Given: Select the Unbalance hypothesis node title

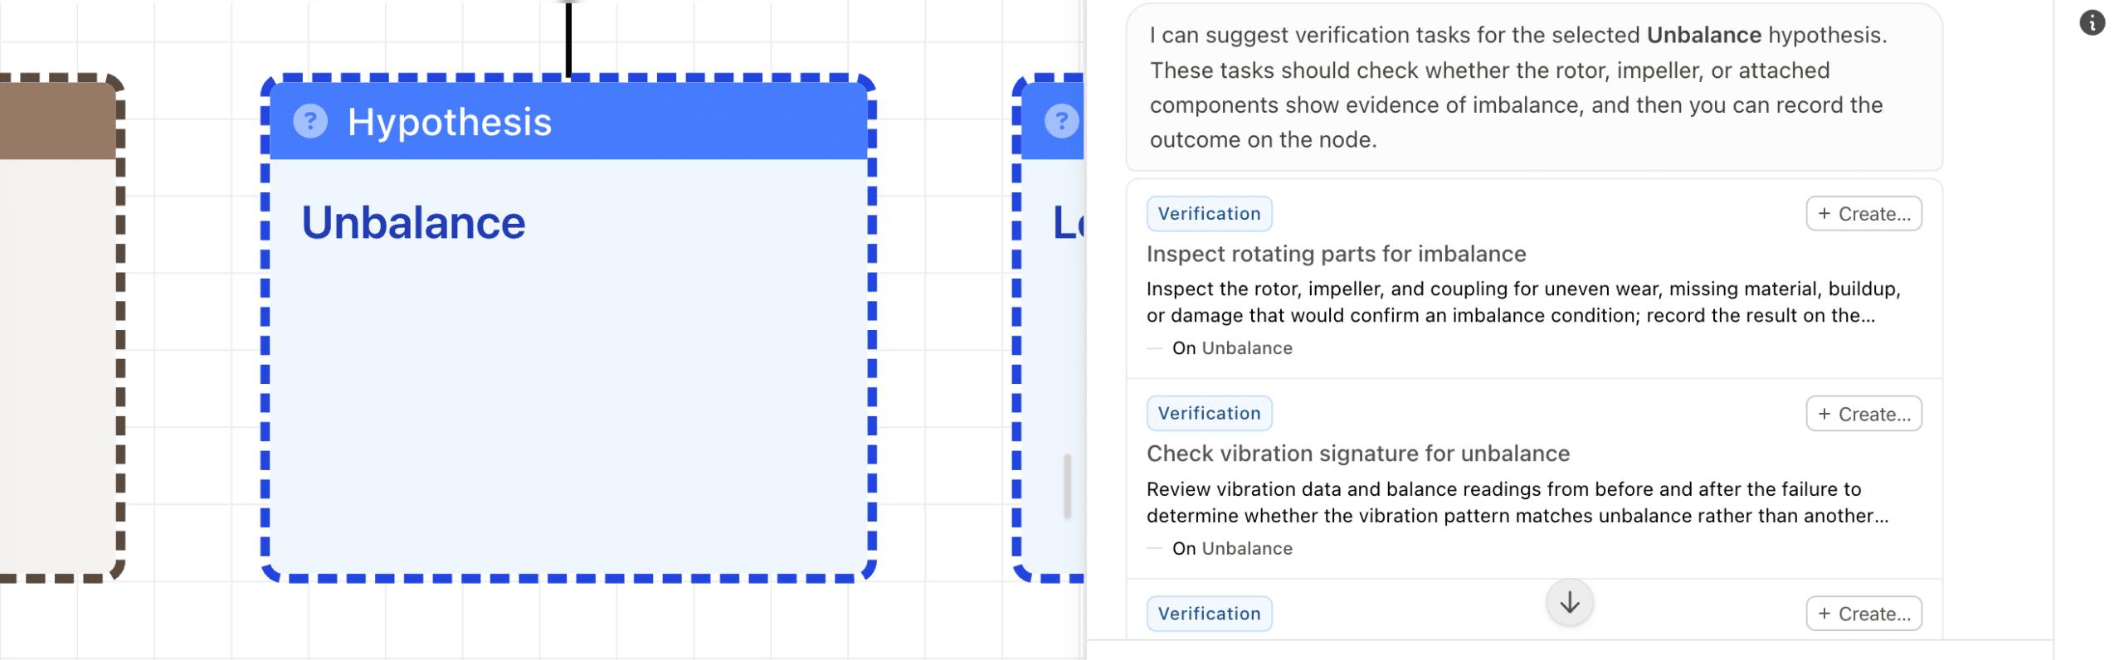Looking at the screenshot, I should [413, 222].
